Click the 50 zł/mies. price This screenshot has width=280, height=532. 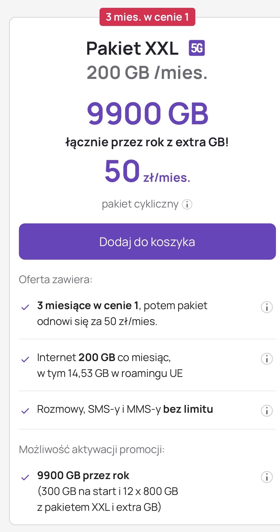pyautogui.click(x=147, y=171)
